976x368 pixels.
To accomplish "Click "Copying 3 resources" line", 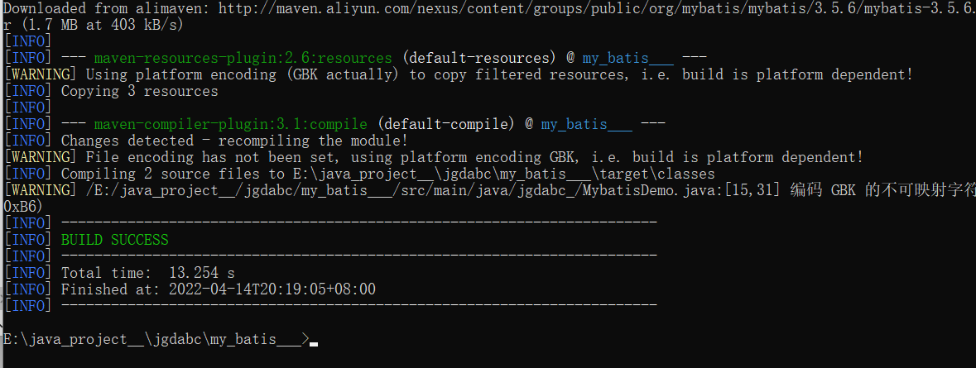I will point(139,91).
